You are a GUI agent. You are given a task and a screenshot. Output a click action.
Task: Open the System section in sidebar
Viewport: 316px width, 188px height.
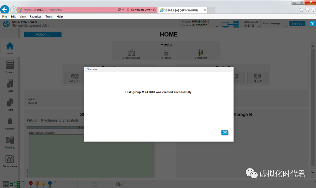(10, 67)
